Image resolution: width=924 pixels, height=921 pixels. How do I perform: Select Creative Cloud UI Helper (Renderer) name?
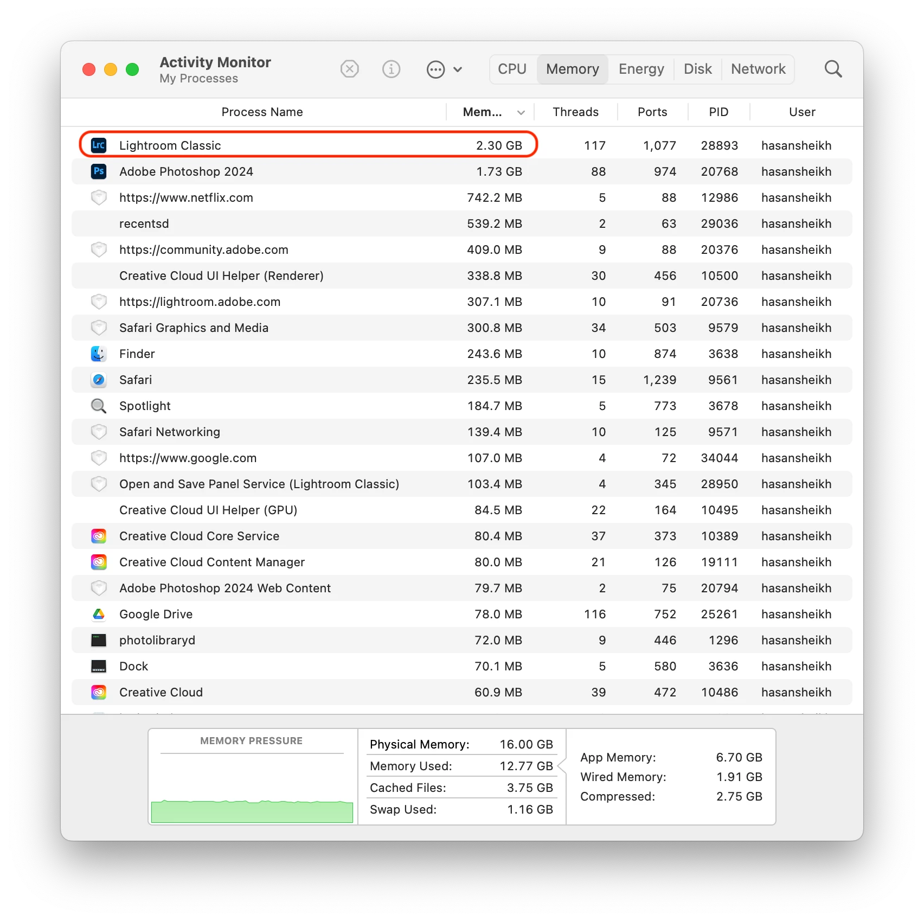coord(221,276)
